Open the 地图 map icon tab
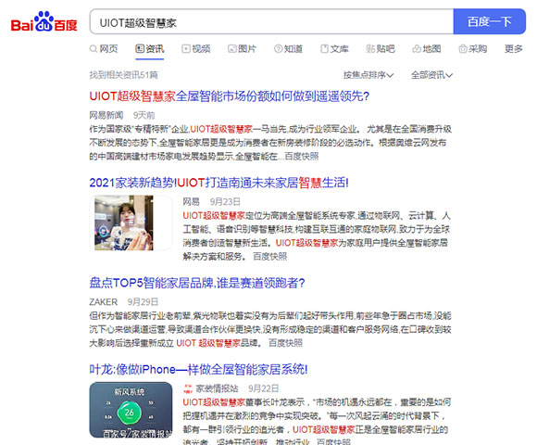 click(427, 49)
